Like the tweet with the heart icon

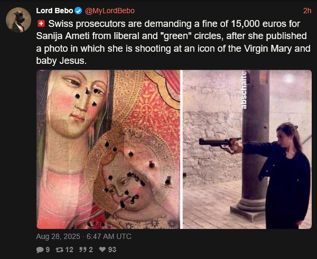[102, 250]
